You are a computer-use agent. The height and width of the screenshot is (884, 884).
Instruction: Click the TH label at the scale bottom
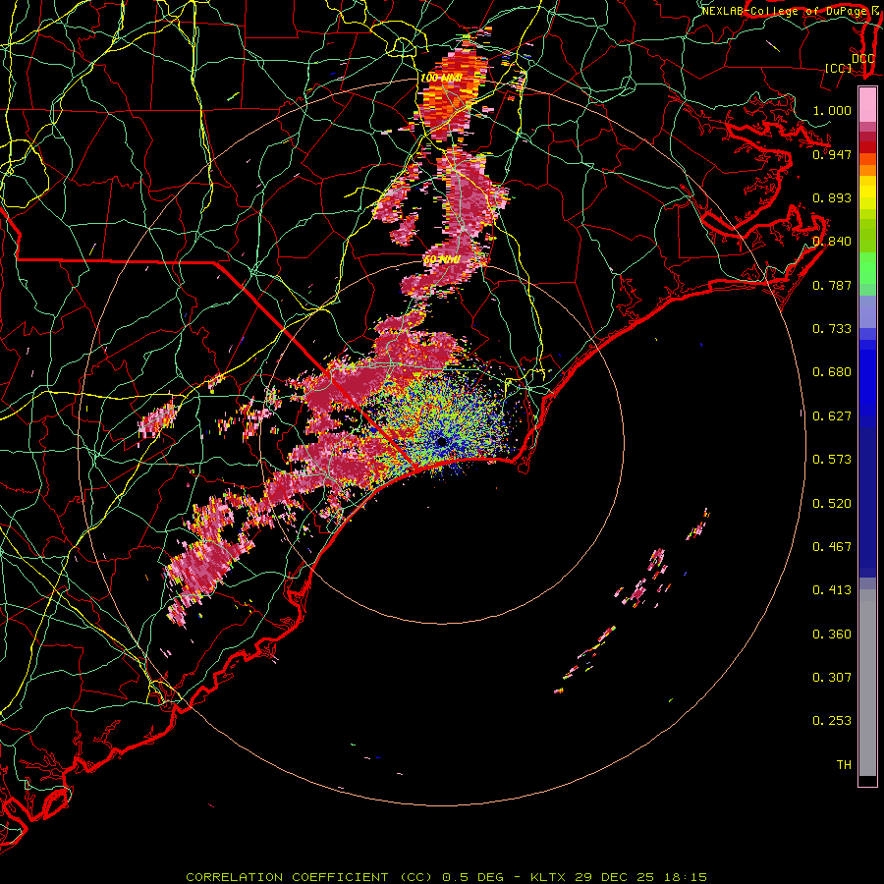[x=844, y=765]
